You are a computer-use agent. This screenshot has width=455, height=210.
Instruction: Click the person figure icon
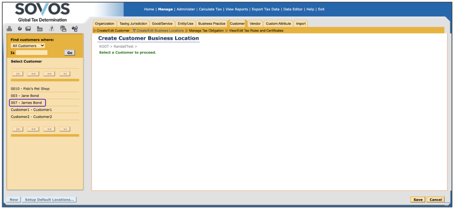(52, 29)
